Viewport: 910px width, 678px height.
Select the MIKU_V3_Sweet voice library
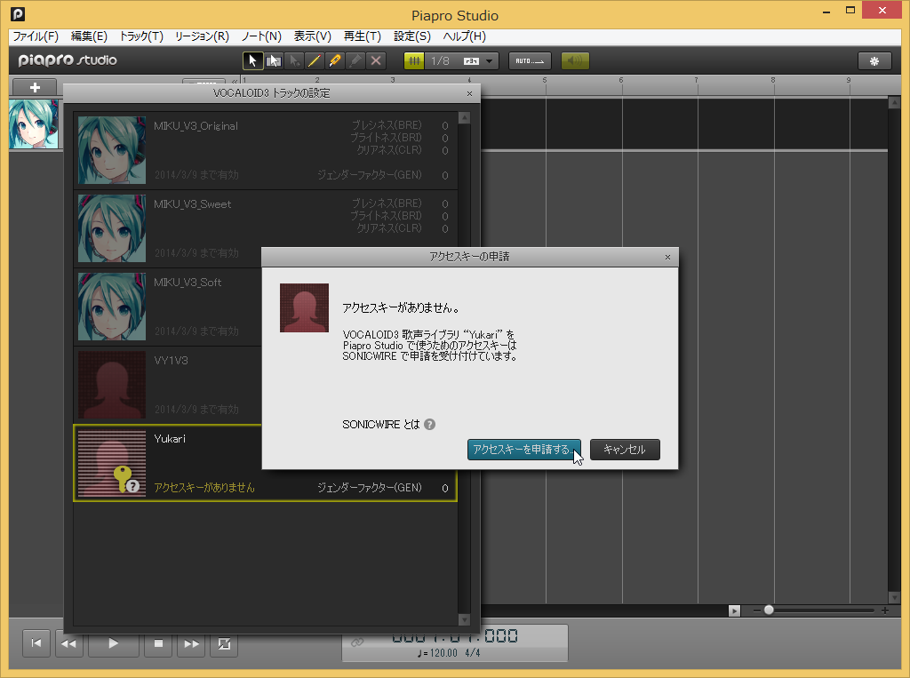click(x=265, y=228)
